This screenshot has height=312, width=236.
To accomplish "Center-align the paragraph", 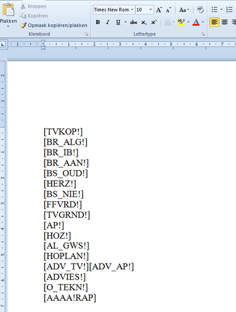I will (225, 22).
